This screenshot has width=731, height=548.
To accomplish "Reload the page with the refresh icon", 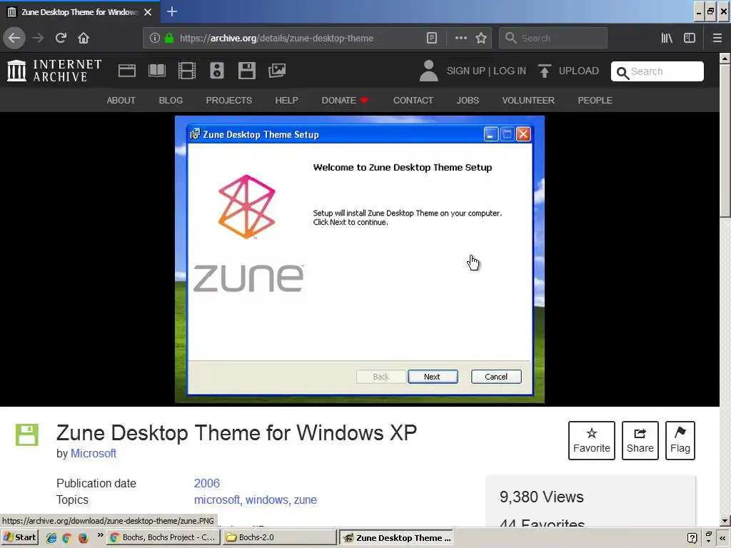I will 61,38.
